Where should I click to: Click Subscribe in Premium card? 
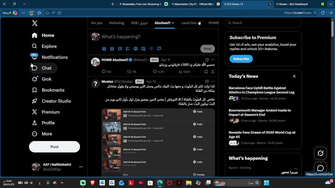[x=241, y=59]
